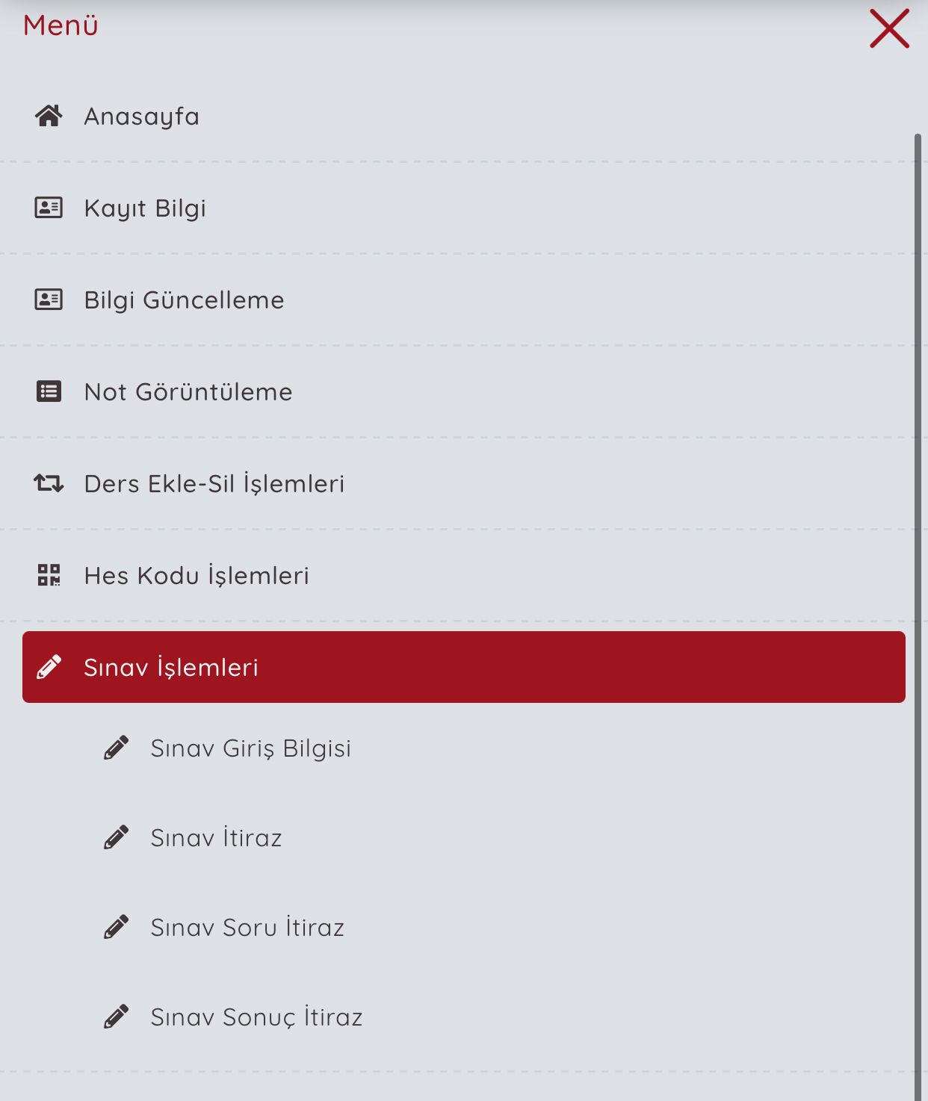Click the QR code icon for Hes Kodu
Viewport: 928px width, 1101px height.
[x=49, y=575]
